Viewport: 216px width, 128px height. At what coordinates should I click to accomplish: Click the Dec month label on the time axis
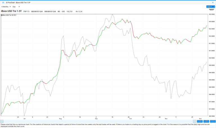[200, 119]
